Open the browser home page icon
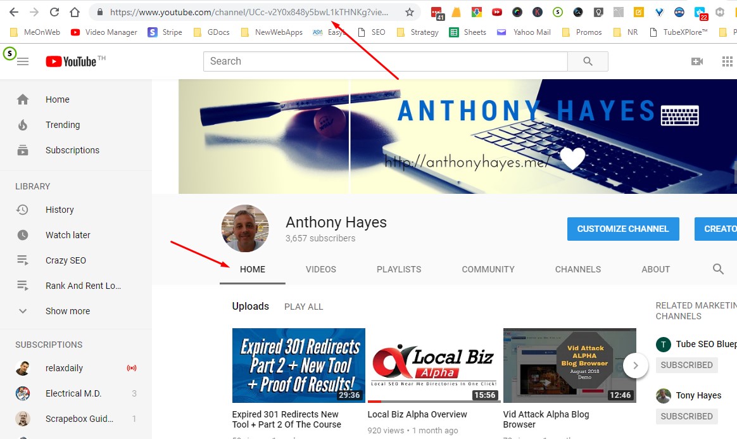The height and width of the screenshot is (439, 737). (x=75, y=12)
